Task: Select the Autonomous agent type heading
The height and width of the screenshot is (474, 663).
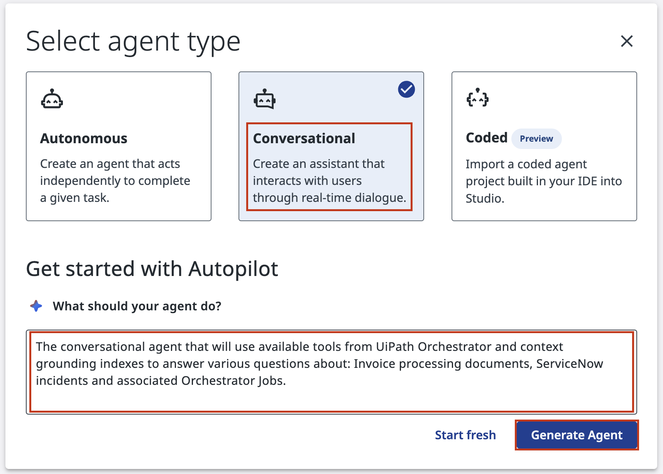Action: pyautogui.click(x=84, y=138)
